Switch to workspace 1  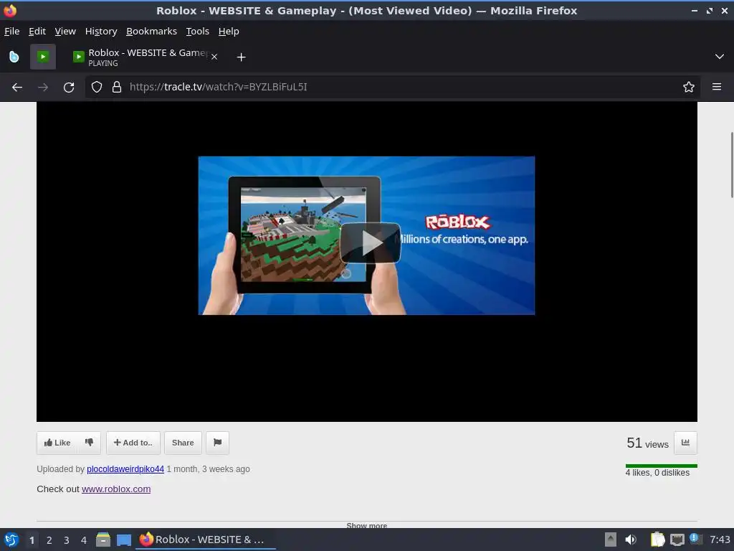click(x=32, y=540)
